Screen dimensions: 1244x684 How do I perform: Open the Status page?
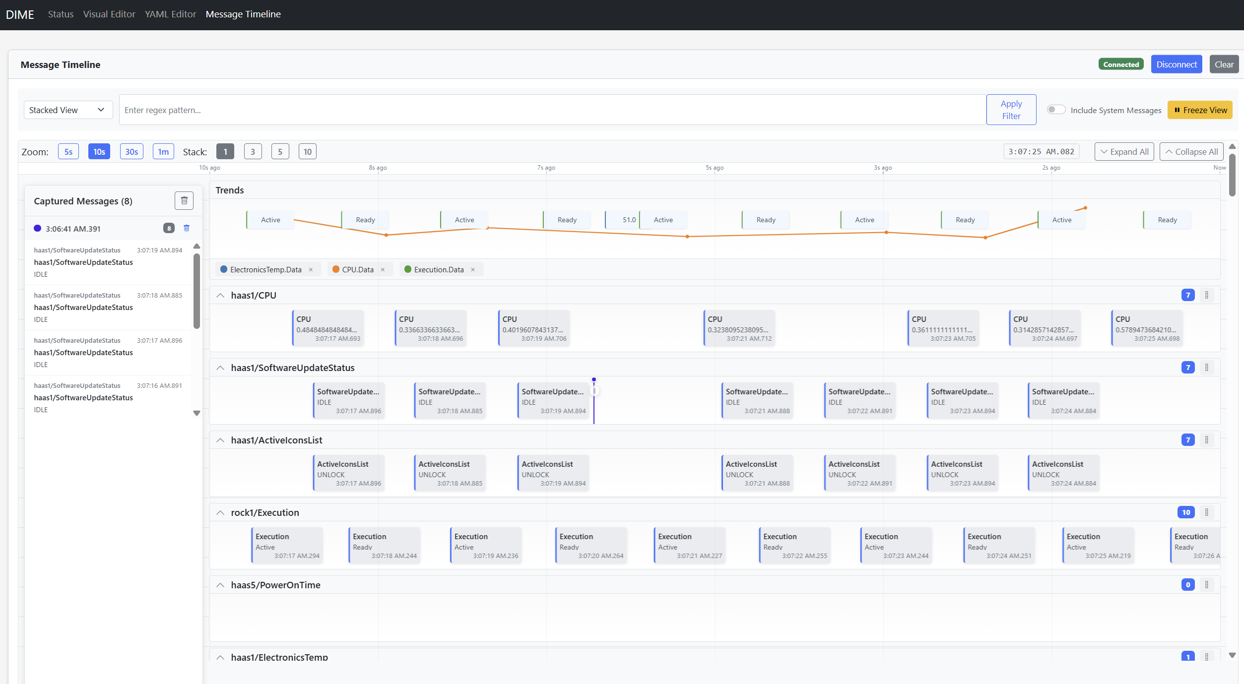[x=61, y=14]
